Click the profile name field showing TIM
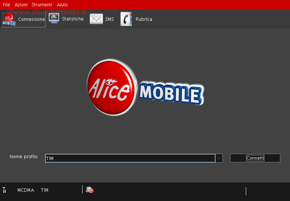Image resolution: width=290 pixels, height=201 pixels. tap(130, 158)
